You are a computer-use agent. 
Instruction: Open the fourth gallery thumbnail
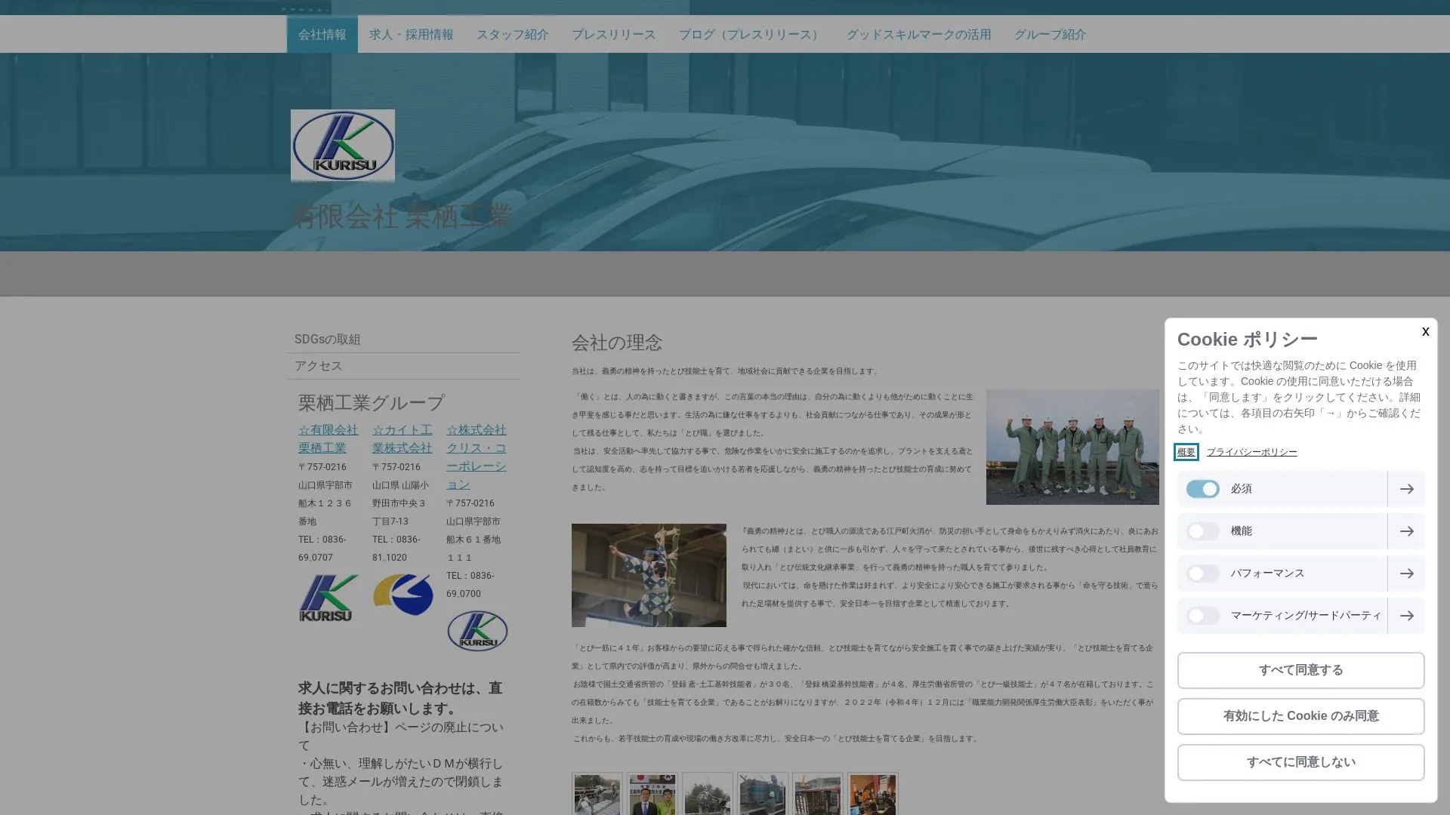point(762,794)
